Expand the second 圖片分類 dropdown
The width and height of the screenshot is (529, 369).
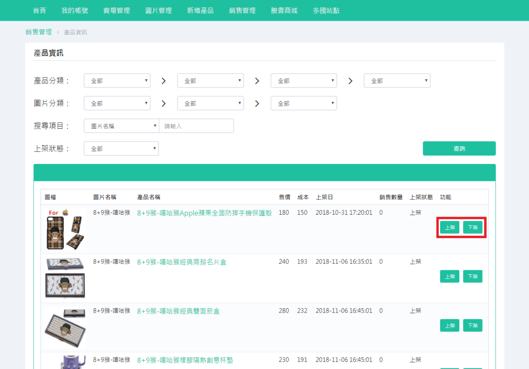tap(210, 103)
